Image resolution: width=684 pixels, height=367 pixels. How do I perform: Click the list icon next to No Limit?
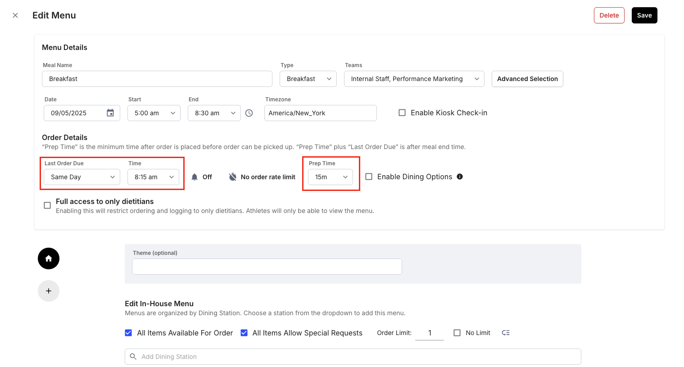[x=506, y=333]
